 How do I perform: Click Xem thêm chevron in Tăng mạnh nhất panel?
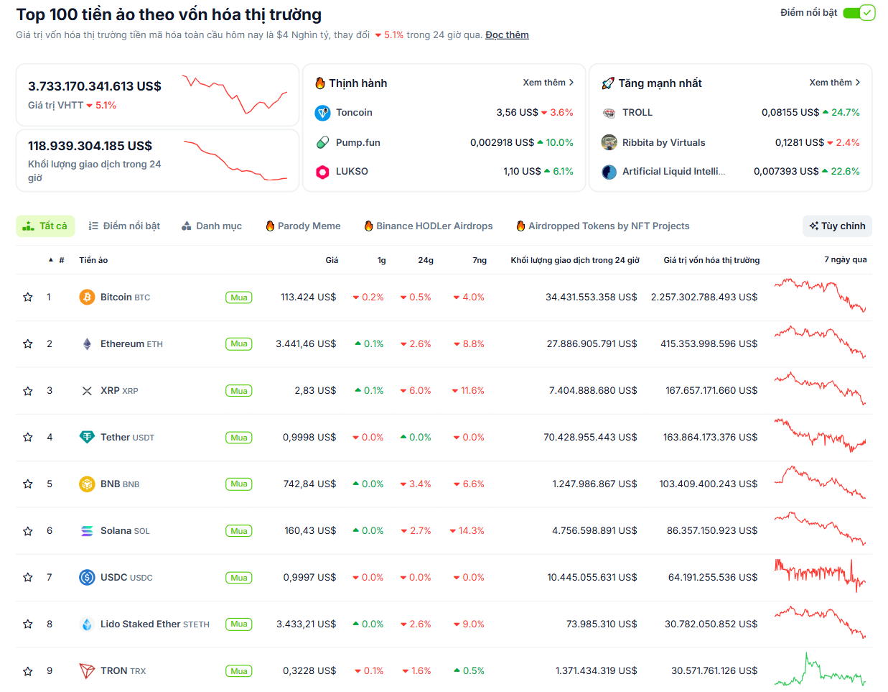click(856, 82)
